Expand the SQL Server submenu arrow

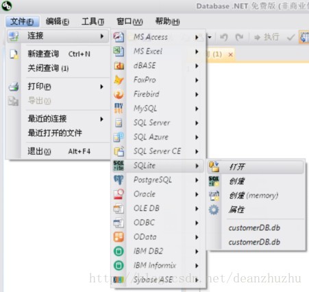(x=197, y=123)
